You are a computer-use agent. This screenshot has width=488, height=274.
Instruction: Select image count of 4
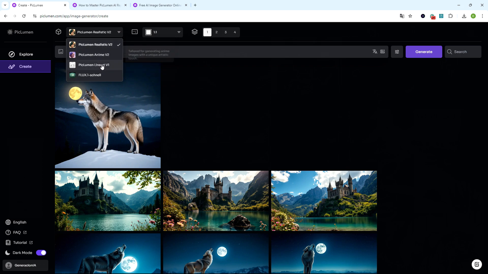click(x=235, y=32)
